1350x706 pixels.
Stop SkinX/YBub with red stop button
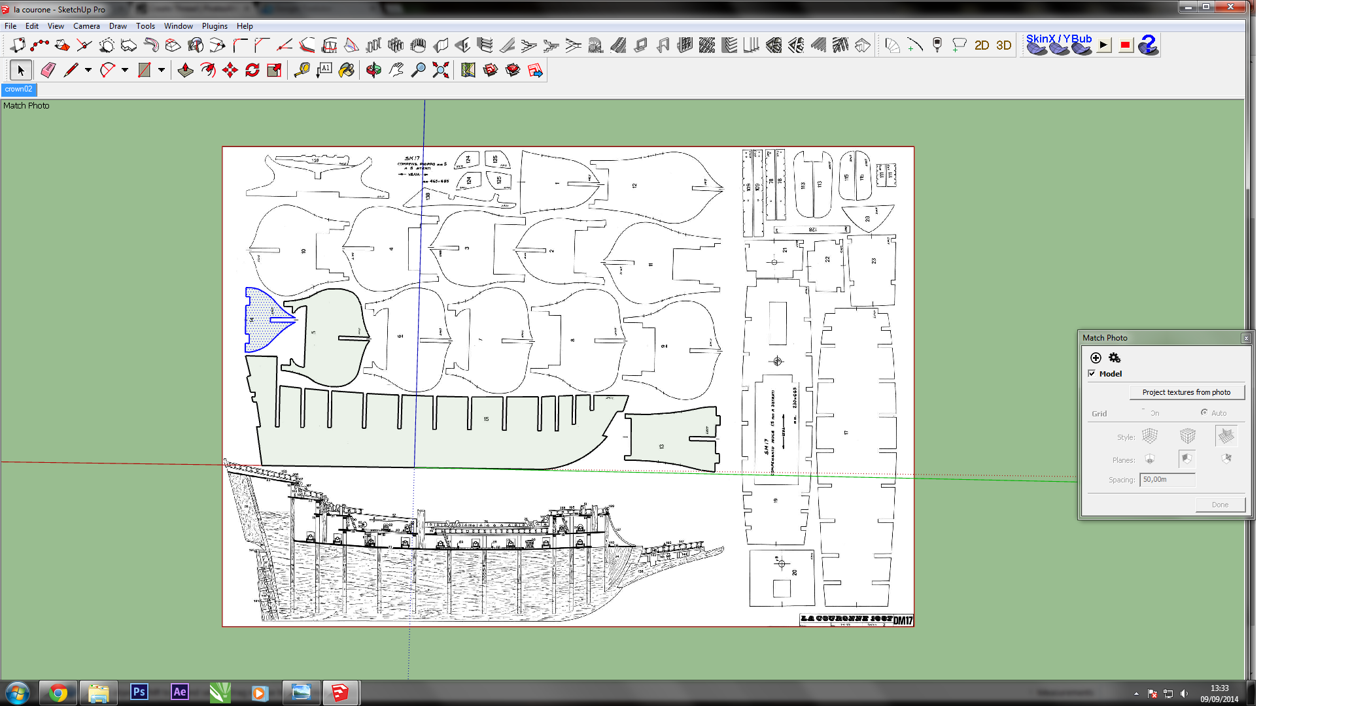(1126, 45)
